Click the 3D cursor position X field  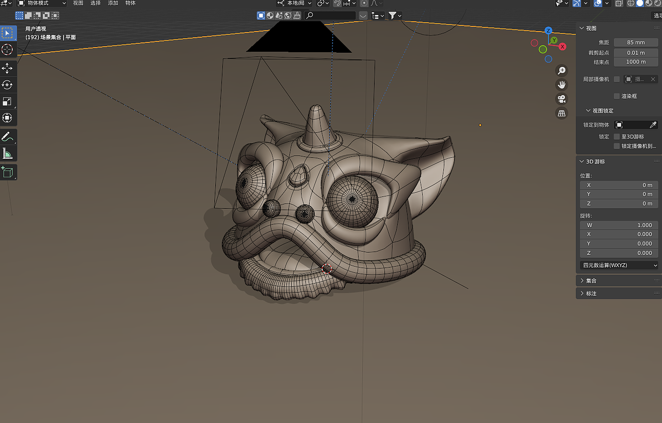pyautogui.click(x=619, y=185)
